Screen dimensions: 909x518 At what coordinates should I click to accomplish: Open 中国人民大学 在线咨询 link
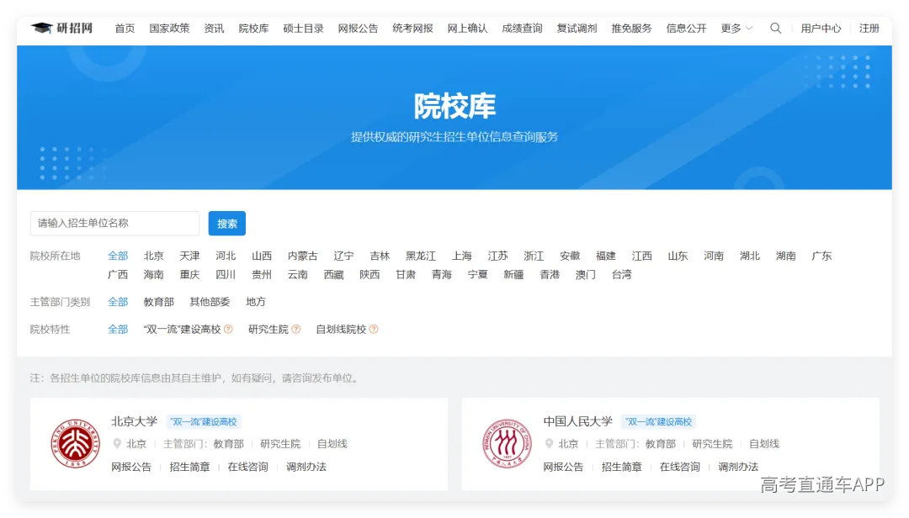coord(680,467)
